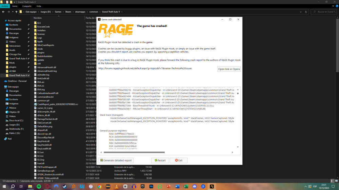Open PowerPoint from the taskbar
This screenshot has width=339, height=190.
168,186
